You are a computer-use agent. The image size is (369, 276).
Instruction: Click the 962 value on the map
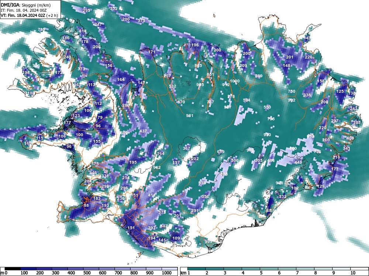(157, 167)
